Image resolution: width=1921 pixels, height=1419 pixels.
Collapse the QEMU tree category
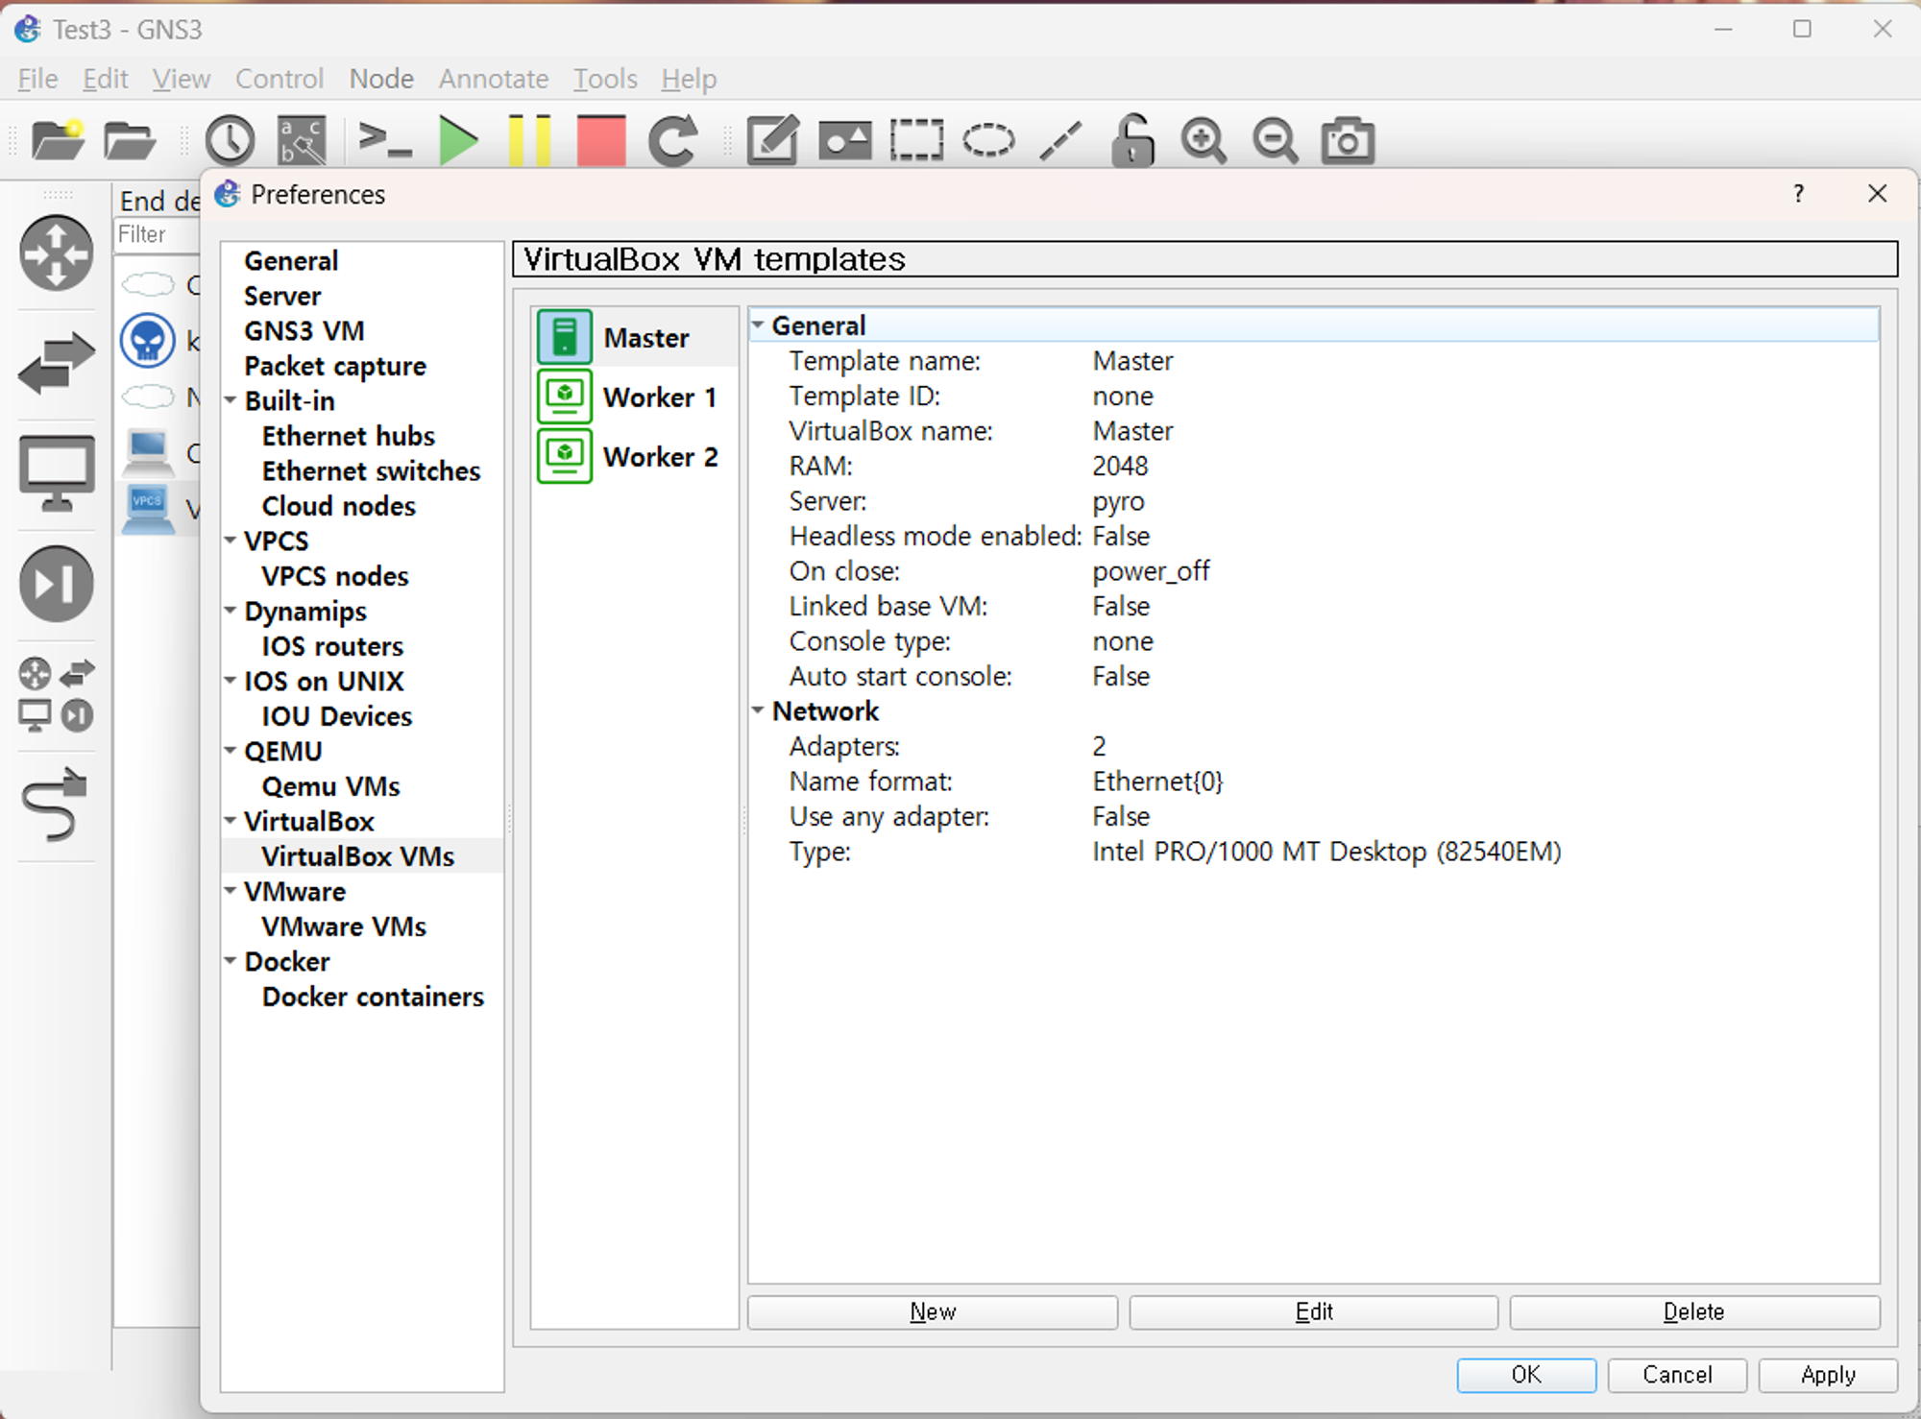(x=231, y=751)
